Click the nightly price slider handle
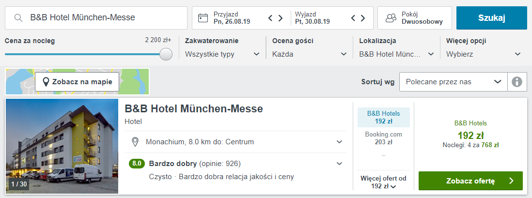Image resolution: width=532 pixels, height=198 pixels. [x=166, y=54]
